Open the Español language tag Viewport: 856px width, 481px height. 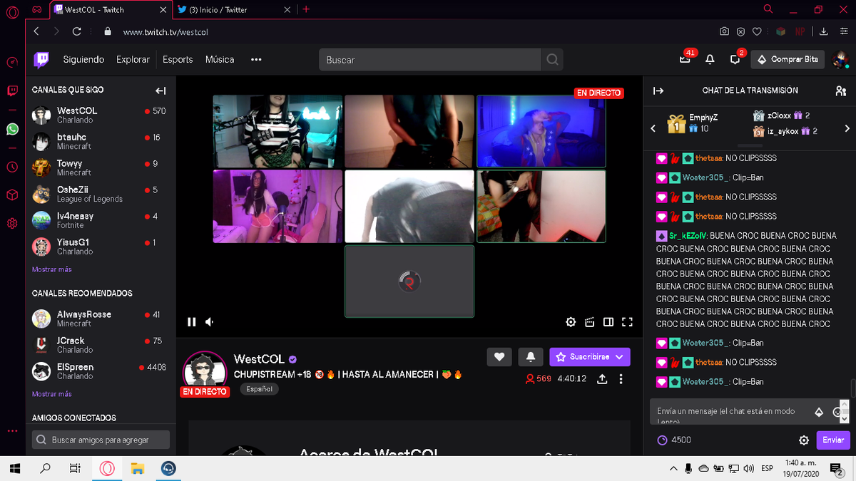coord(259,389)
